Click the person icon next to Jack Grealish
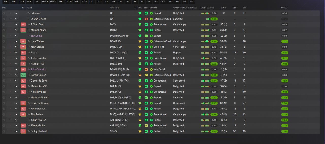This screenshot has width=325, height=144. click(29, 109)
